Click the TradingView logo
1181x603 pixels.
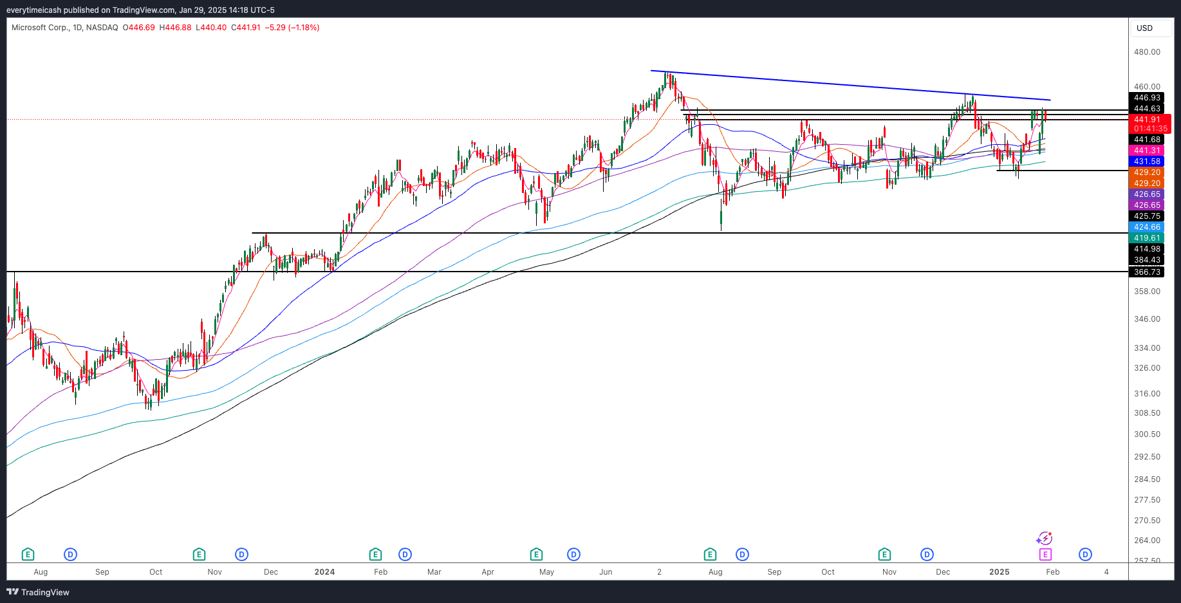click(38, 592)
